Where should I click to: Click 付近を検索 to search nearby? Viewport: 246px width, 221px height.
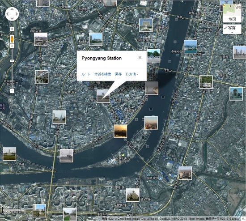click(x=102, y=74)
